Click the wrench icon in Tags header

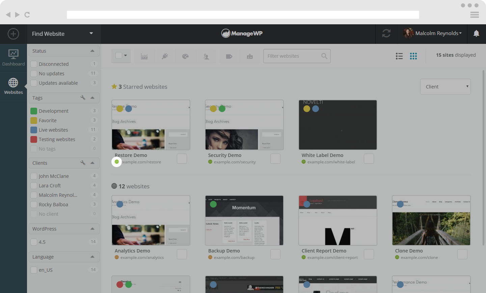pos(83,98)
